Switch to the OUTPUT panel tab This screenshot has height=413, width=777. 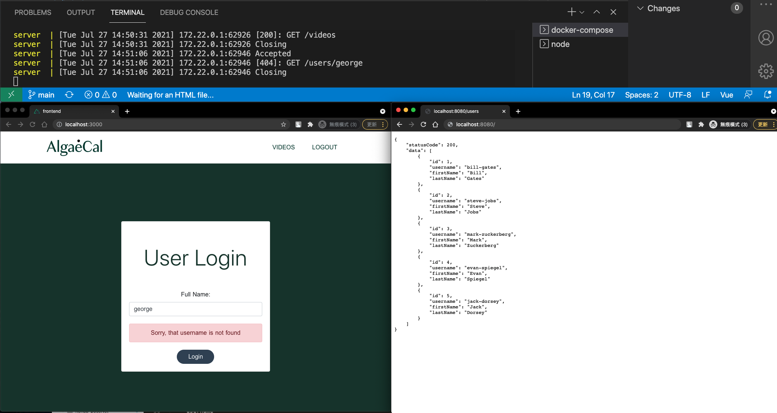81,12
